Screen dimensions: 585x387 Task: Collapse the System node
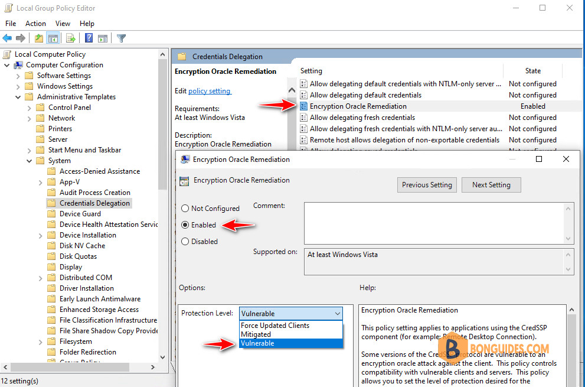(29, 161)
